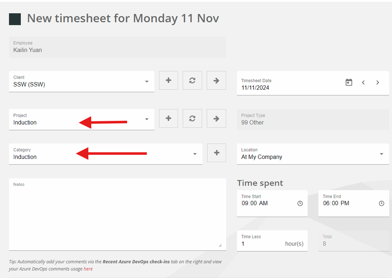This screenshot has height=278, width=392.
Task: Open project details arrow button
Action: pyautogui.click(x=216, y=118)
